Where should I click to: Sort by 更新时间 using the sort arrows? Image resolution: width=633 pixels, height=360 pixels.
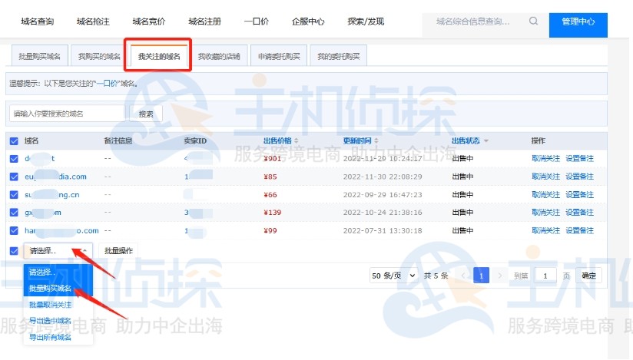coord(376,140)
